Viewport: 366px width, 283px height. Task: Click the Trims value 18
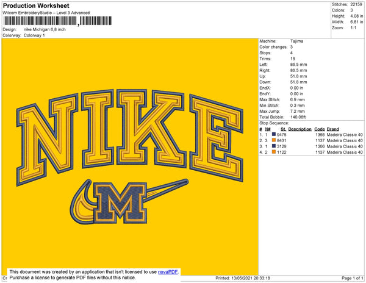pos(293,59)
